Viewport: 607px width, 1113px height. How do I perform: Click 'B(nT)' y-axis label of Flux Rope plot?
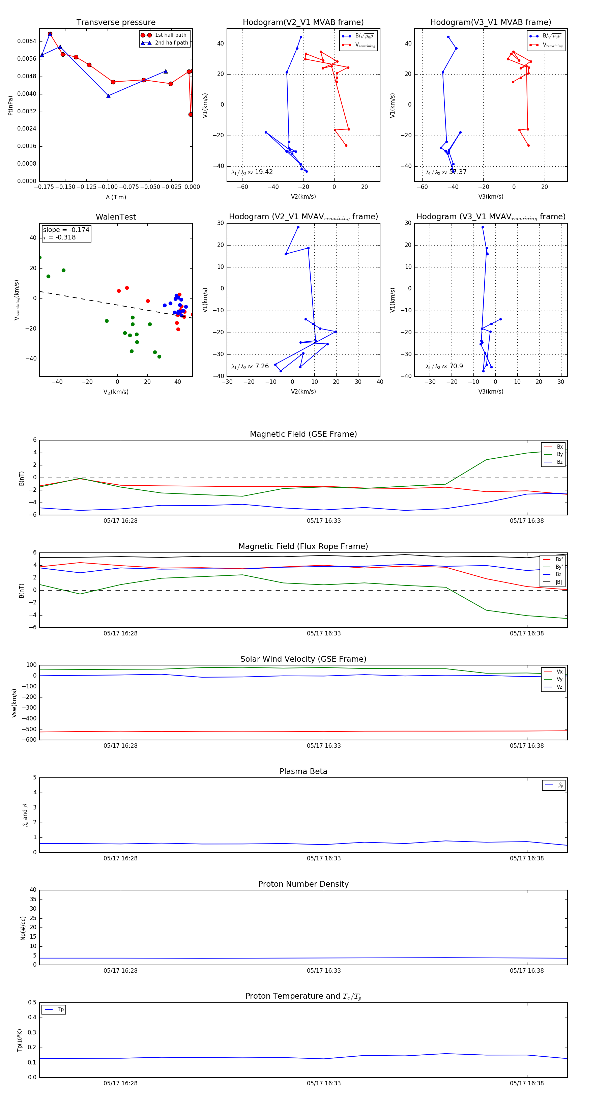pos(21,591)
